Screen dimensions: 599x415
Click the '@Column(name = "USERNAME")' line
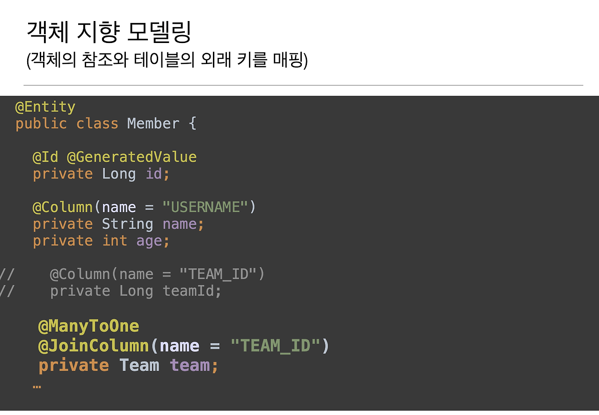point(144,207)
